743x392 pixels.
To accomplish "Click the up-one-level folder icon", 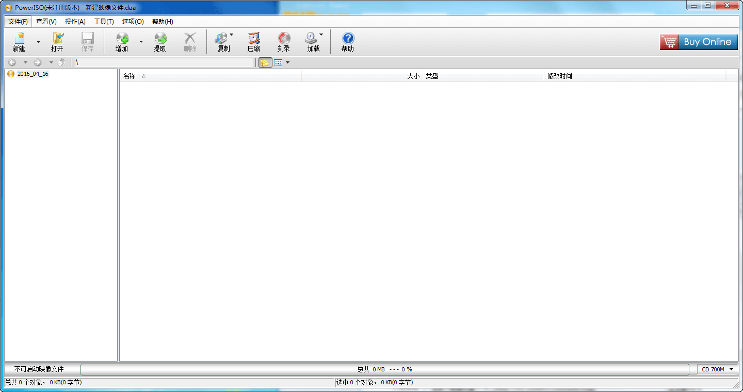I will [x=62, y=62].
